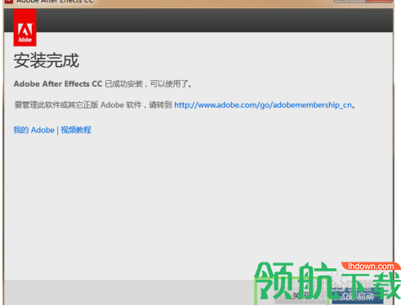401x305 pixels.
Task: Click the Adobe After Effects CC success message
Action: pos(103,84)
